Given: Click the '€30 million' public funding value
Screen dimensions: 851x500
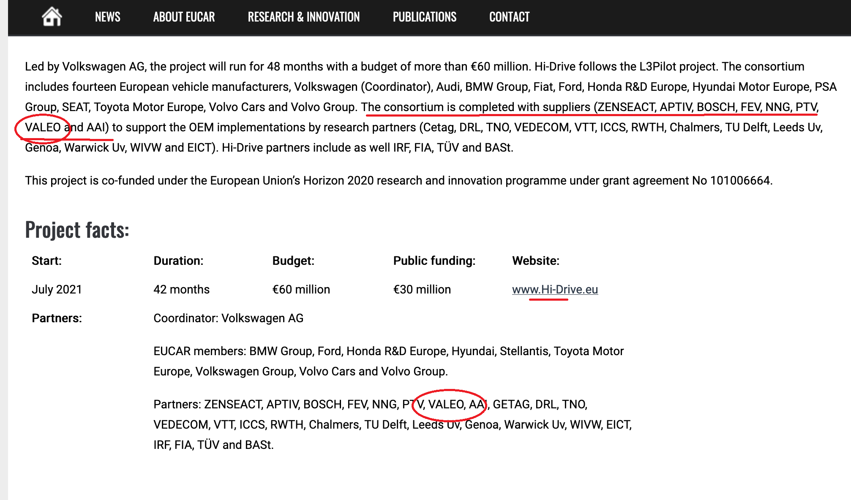Looking at the screenshot, I should [x=422, y=289].
